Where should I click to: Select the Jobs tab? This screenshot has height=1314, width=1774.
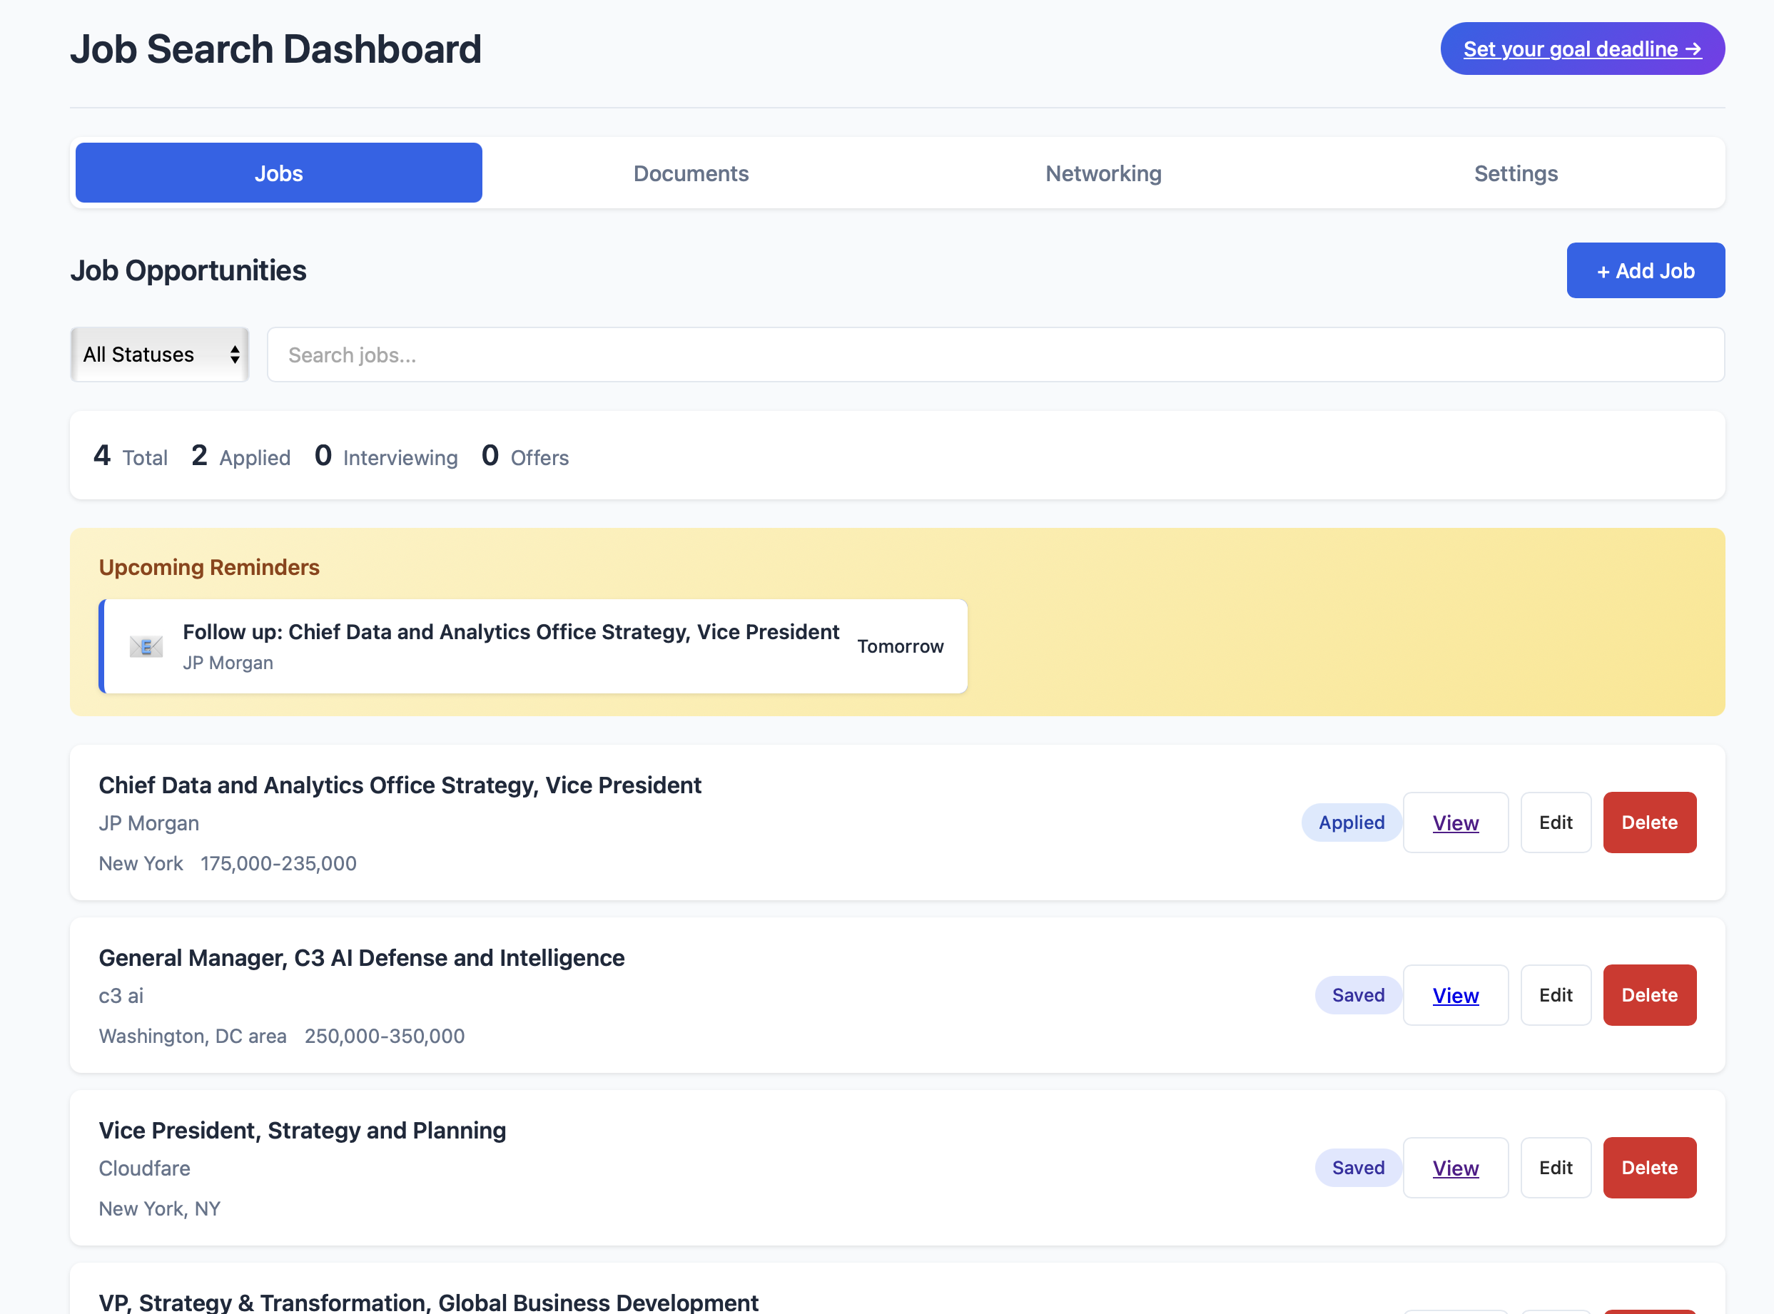click(x=278, y=173)
